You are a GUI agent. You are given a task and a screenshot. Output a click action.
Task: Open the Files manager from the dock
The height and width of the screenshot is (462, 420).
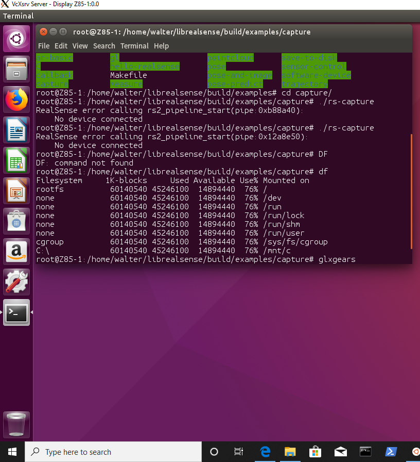click(16, 68)
